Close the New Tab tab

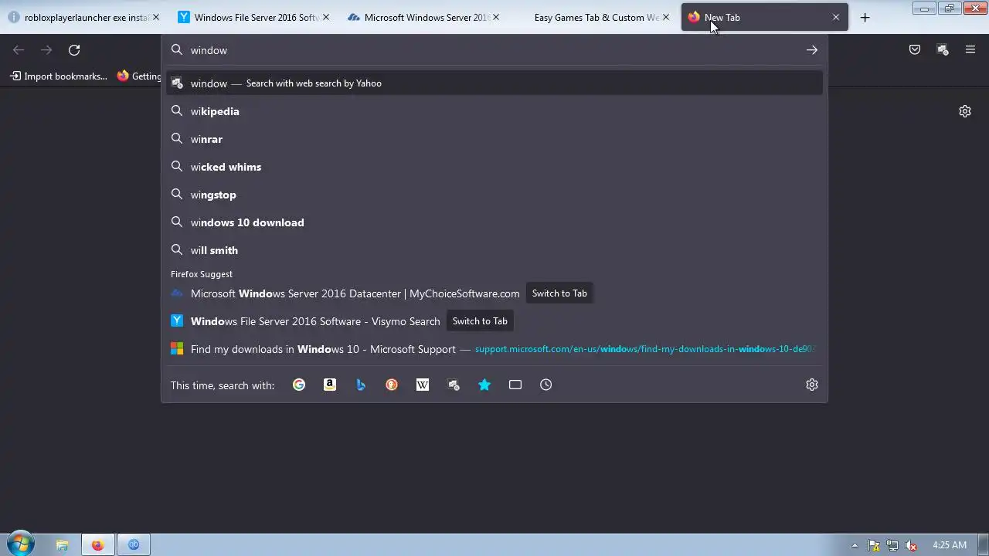[835, 17]
